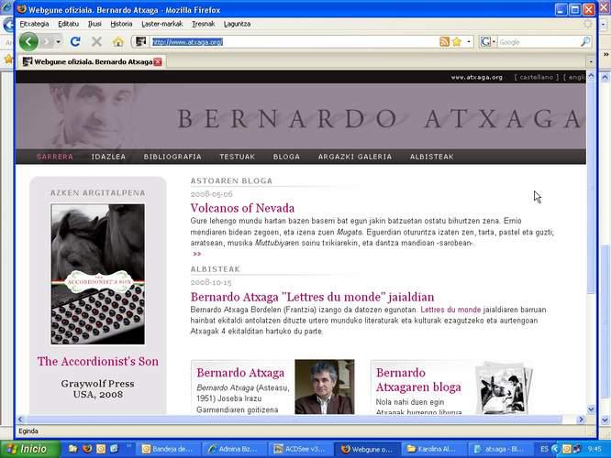Viewport: 611px width, 458px height.
Task: Open the Bernardo Atxaga biography heading
Action: pos(240,373)
